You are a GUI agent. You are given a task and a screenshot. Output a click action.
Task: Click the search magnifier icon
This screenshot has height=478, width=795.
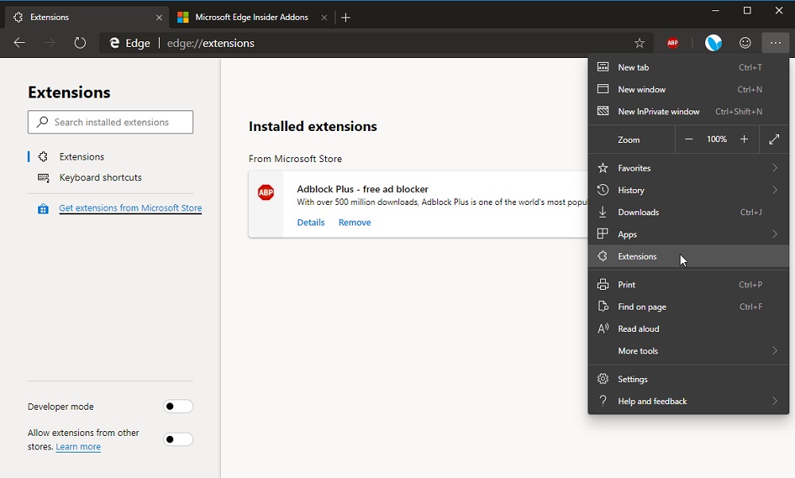point(43,122)
